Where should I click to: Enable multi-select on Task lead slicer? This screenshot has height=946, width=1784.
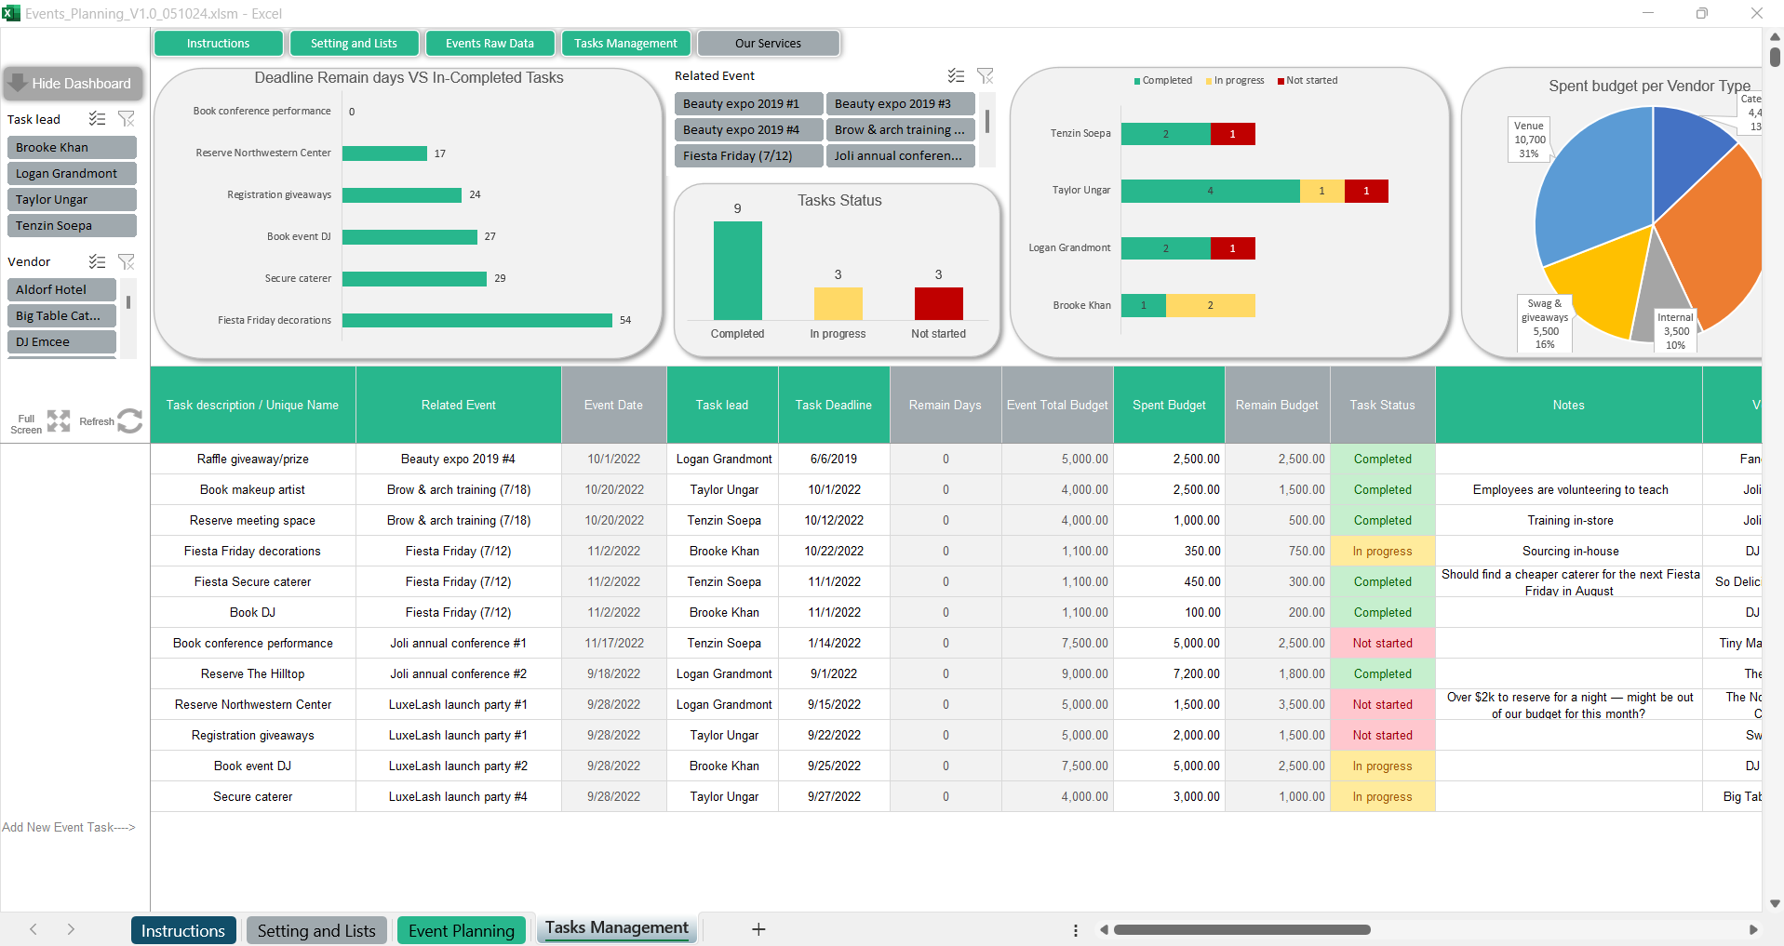coord(97,119)
